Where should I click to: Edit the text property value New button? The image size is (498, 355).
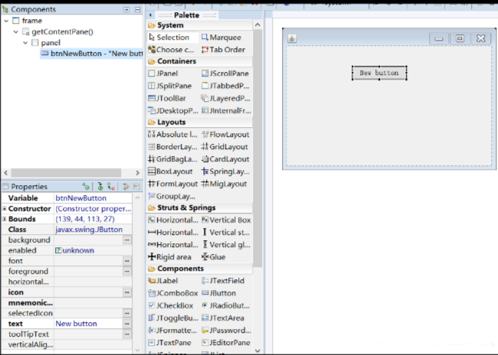point(88,324)
